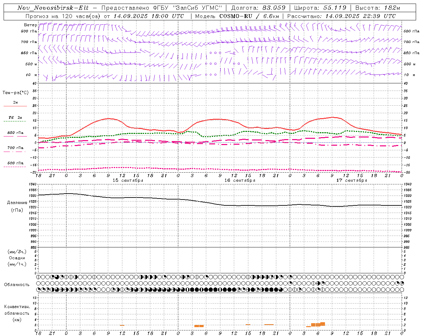This screenshot has width=421, height=336.
Task: Select the 2м temperature legend label
Action: pos(15,102)
